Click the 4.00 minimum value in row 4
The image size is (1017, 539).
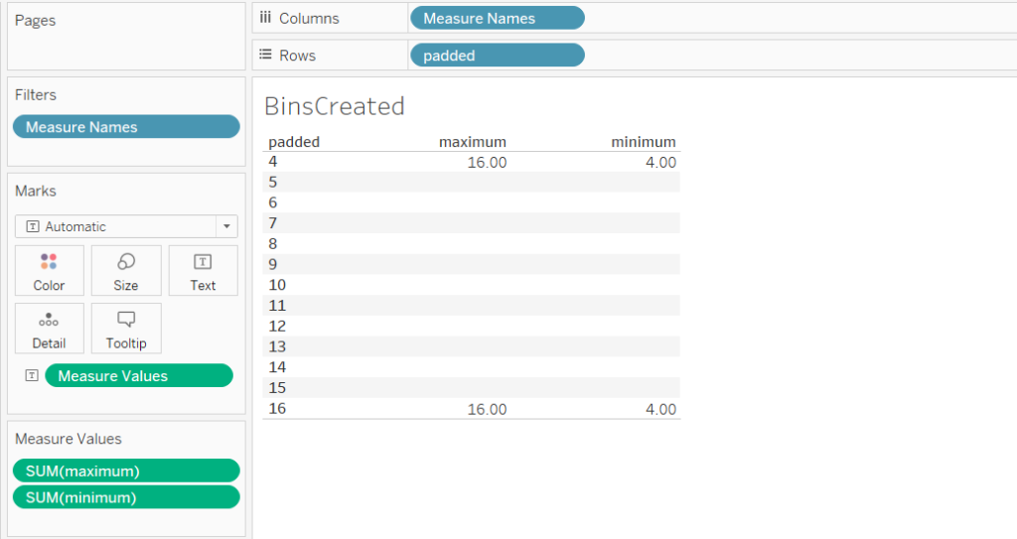660,163
